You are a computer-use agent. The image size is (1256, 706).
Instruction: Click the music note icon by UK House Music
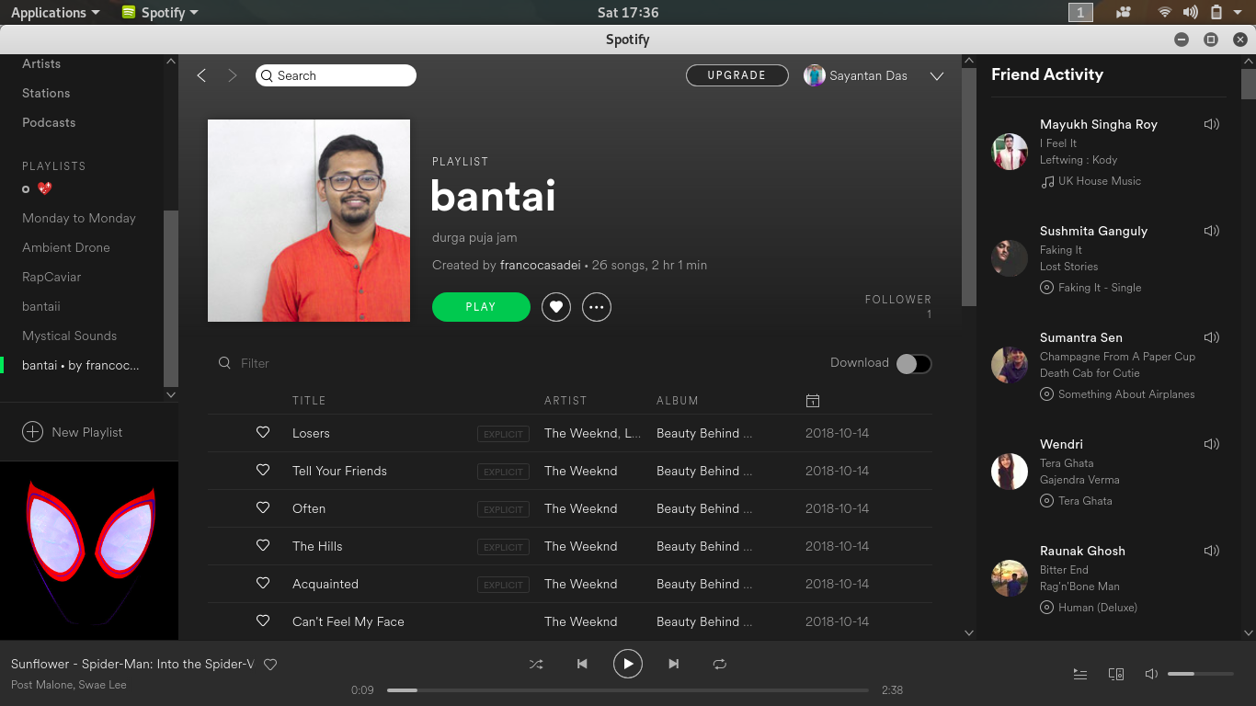pyautogui.click(x=1046, y=181)
